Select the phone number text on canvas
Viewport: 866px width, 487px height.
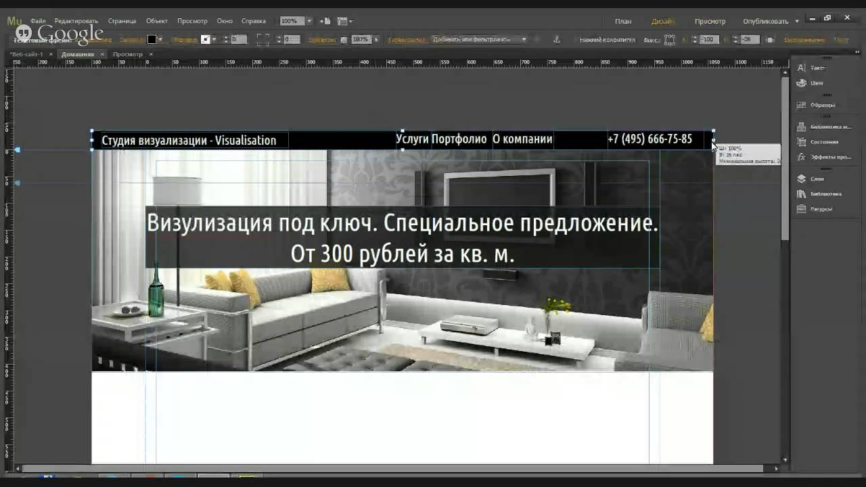[x=649, y=139]
